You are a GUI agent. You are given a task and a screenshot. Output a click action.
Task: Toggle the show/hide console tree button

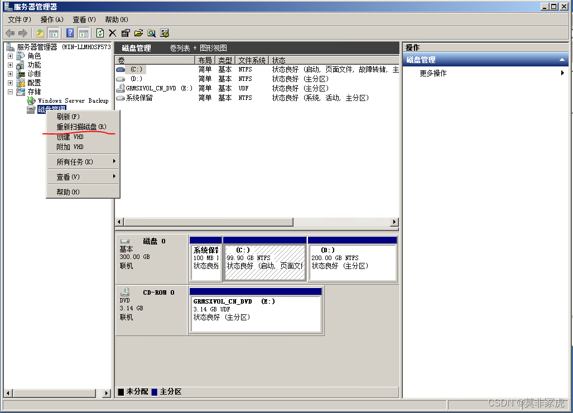pyautogui.click(x=54, y=33)
